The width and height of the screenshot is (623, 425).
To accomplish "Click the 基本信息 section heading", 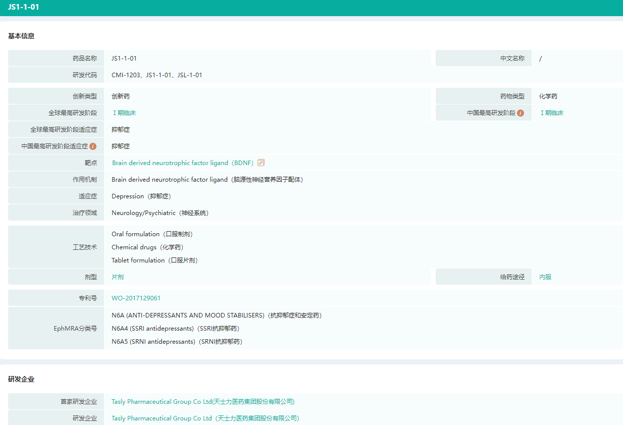I will click(x=21, y=36).
